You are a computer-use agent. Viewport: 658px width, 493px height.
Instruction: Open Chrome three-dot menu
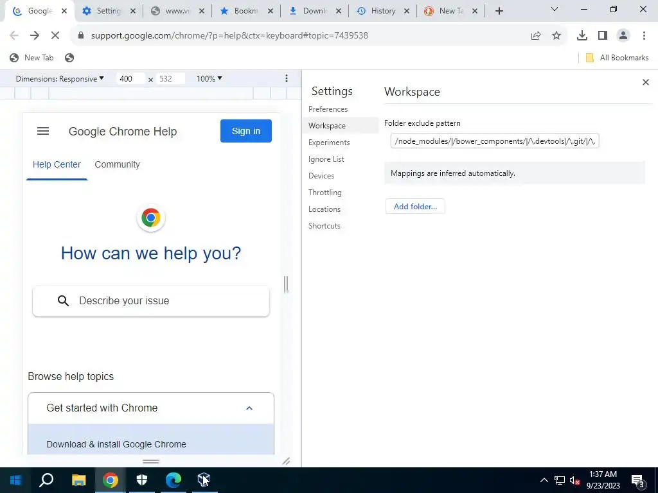click(x=644, y=36)
